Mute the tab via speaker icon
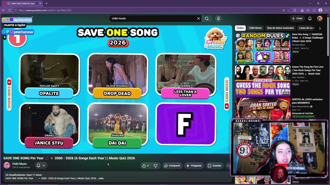This screenshot has height=185, width=330. pyautogui.click(x=9, y=3)
